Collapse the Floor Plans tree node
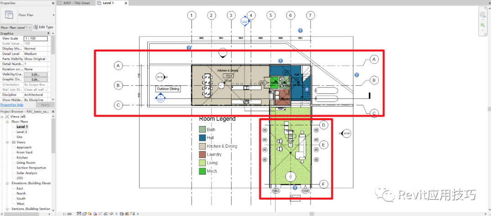This screenshot has height=216, width=491. tap(7, 122)
